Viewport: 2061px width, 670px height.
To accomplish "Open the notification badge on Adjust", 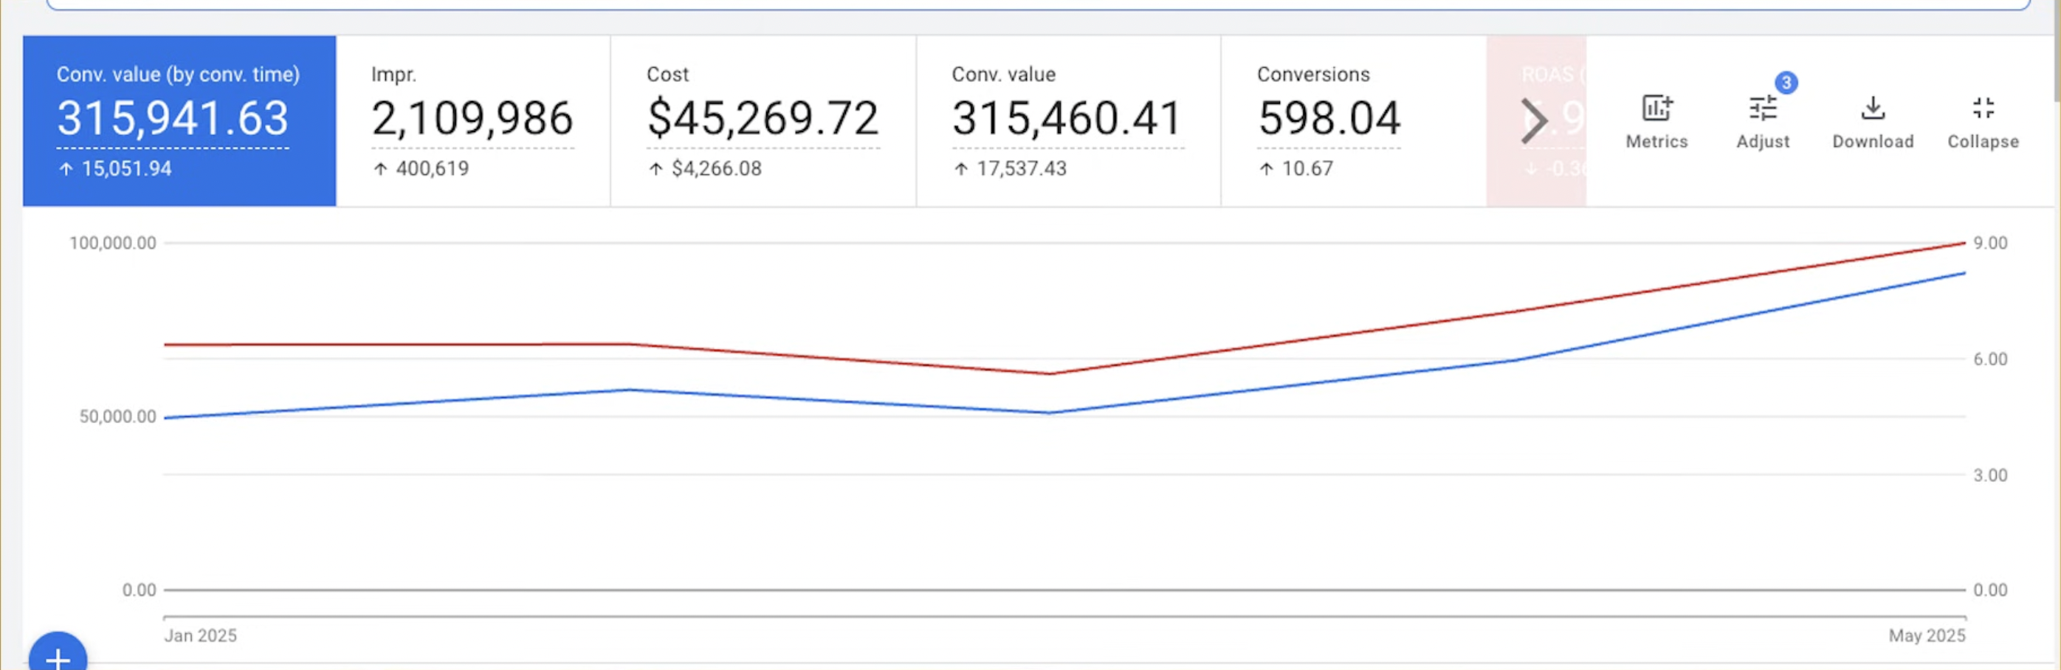I will click(1786, 83).
